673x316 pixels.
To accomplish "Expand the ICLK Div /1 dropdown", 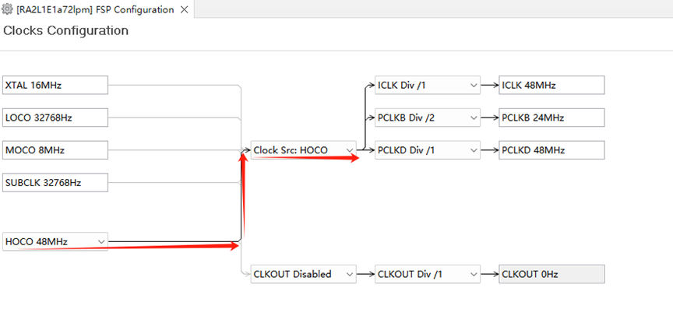I will 428,85.
